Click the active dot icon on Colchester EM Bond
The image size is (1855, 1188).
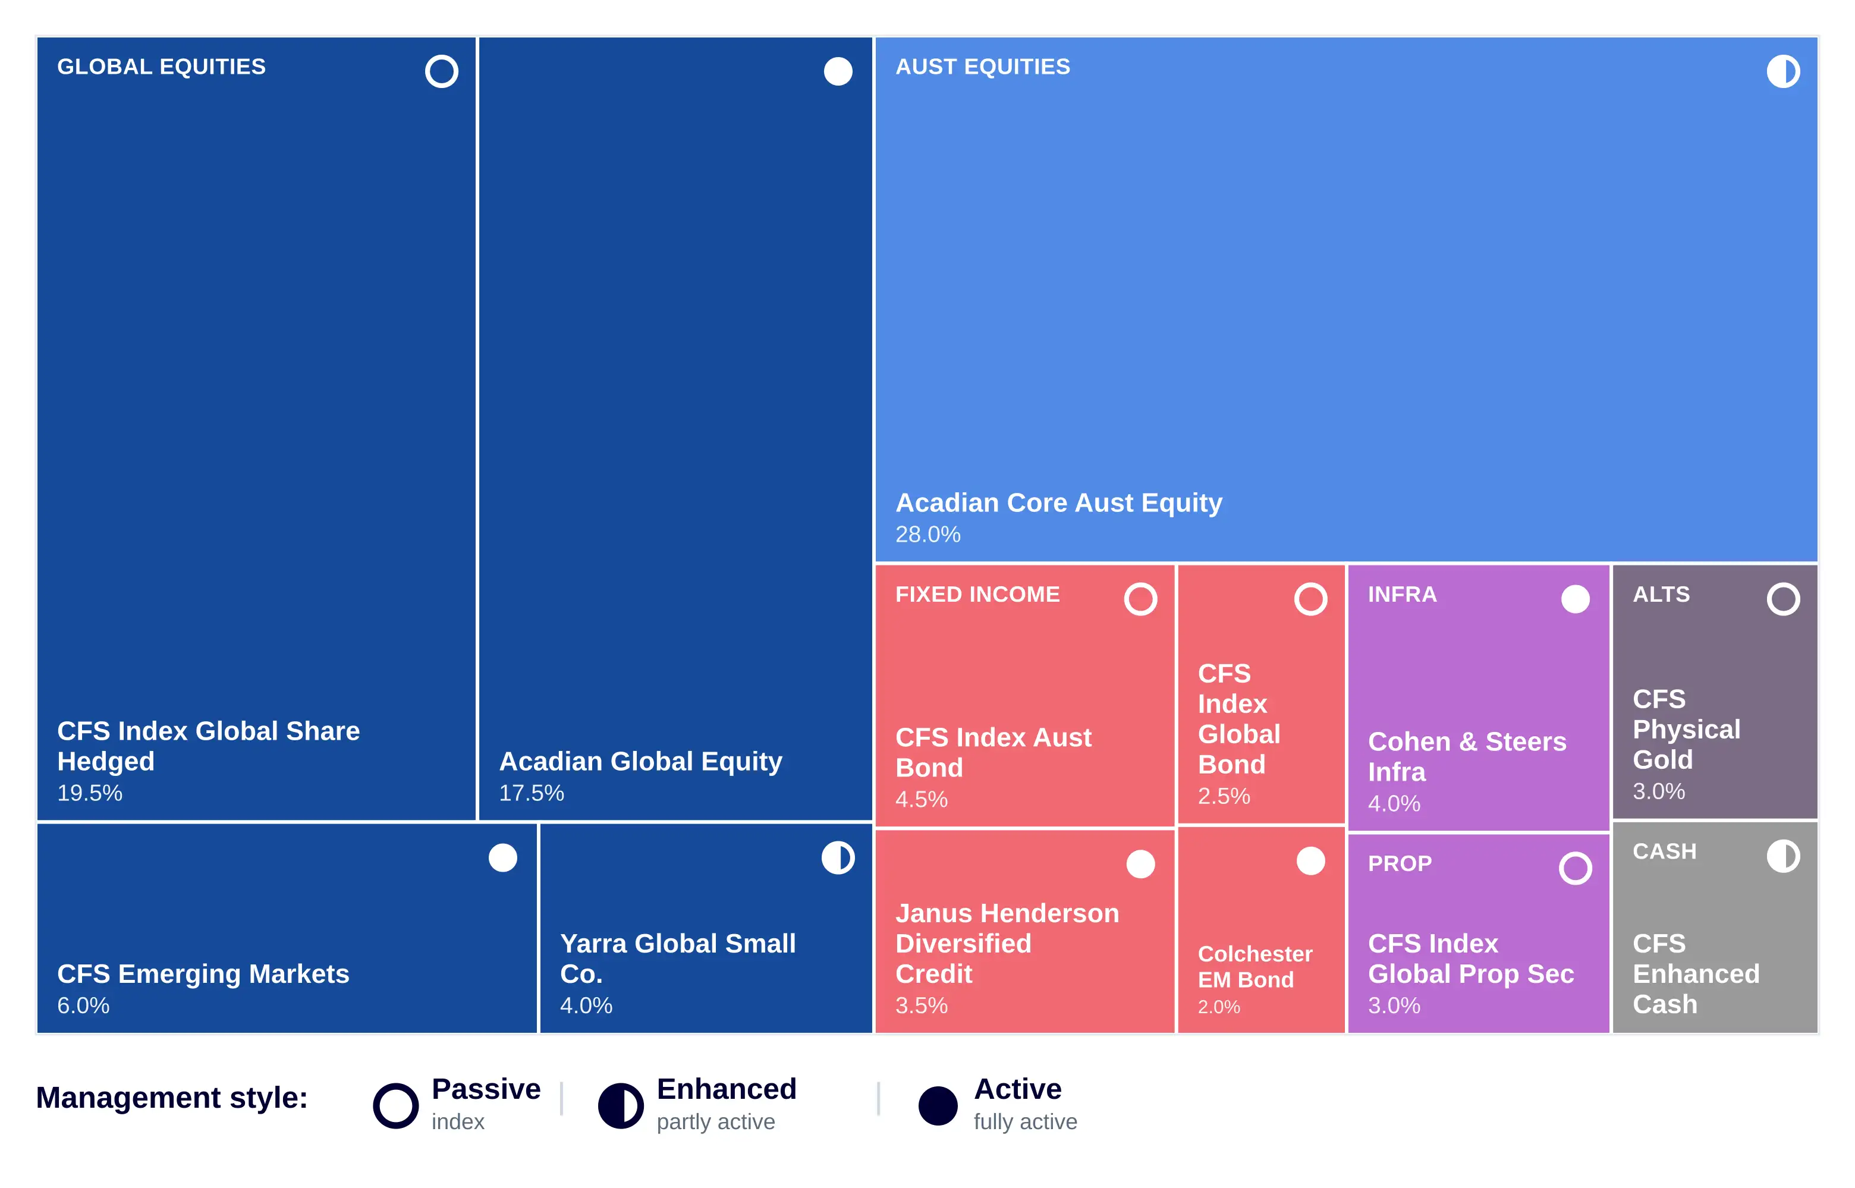tap(1310, 861)
